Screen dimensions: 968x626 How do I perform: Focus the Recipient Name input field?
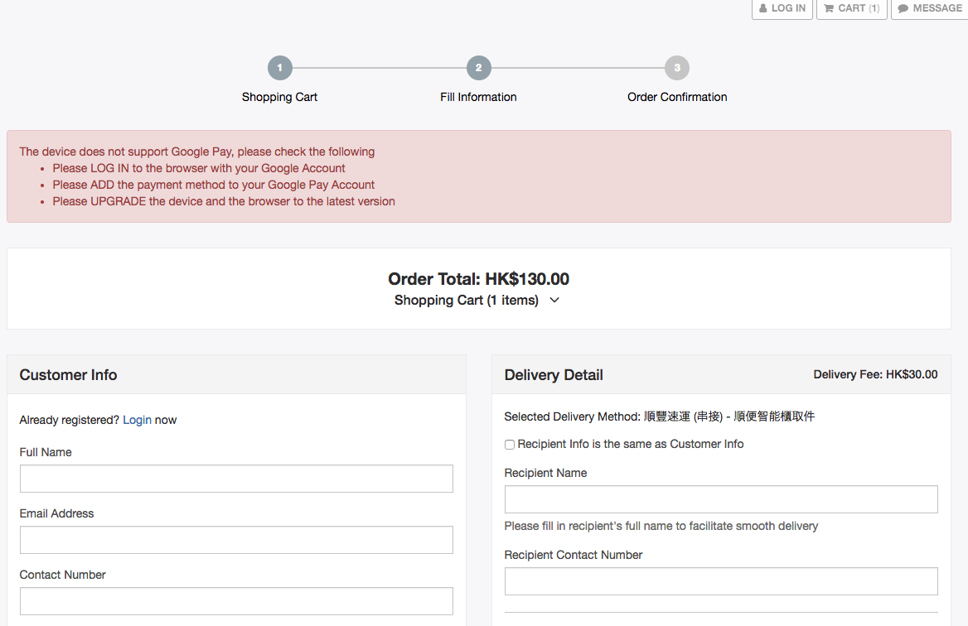(x=721, y=499)
